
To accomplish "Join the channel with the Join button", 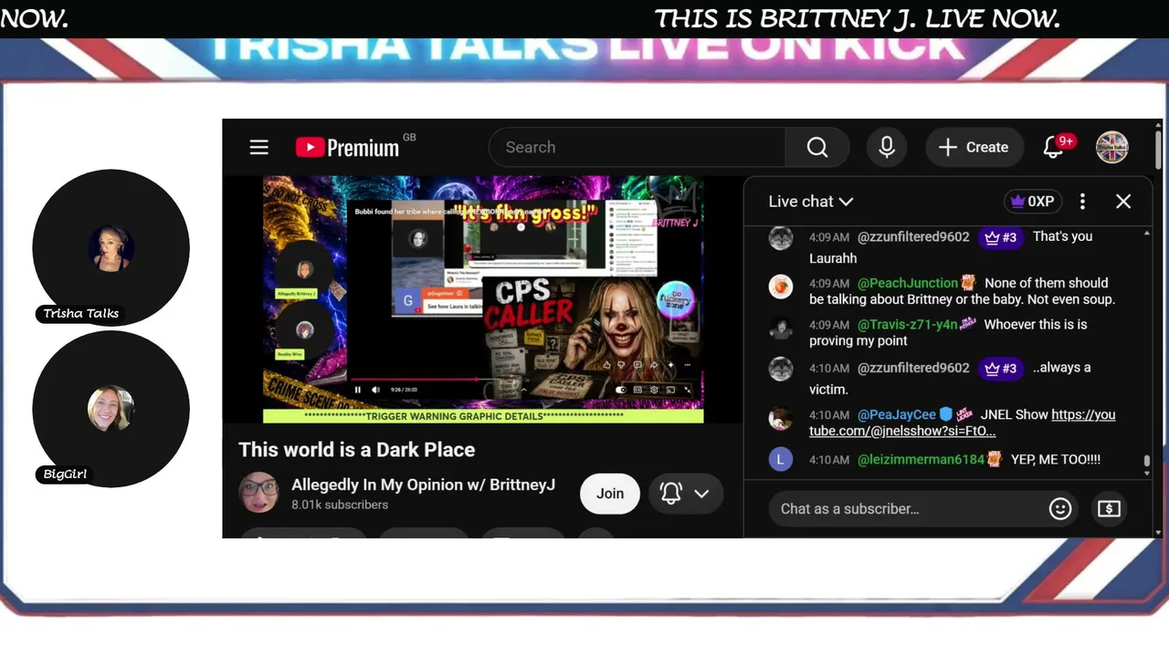I will point(610,494).
